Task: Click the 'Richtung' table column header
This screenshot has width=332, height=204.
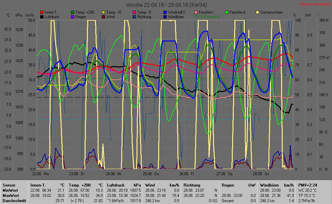Action: point(192,185)
